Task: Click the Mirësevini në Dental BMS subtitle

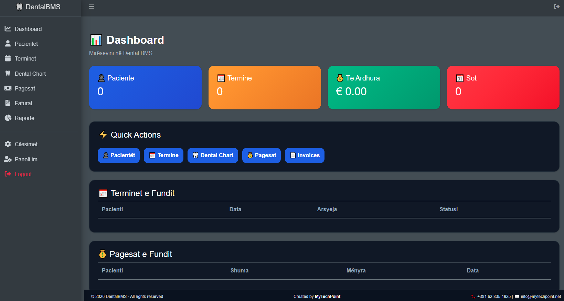Action: [121, 53]
